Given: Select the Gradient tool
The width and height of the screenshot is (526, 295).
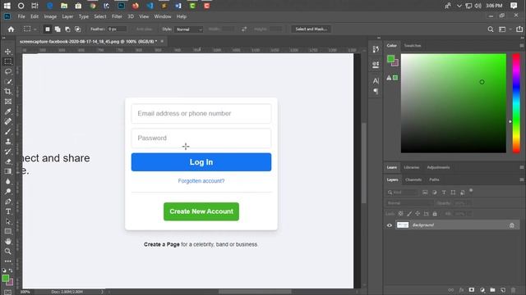Looking at the screenshot, I should click(8, 171).
